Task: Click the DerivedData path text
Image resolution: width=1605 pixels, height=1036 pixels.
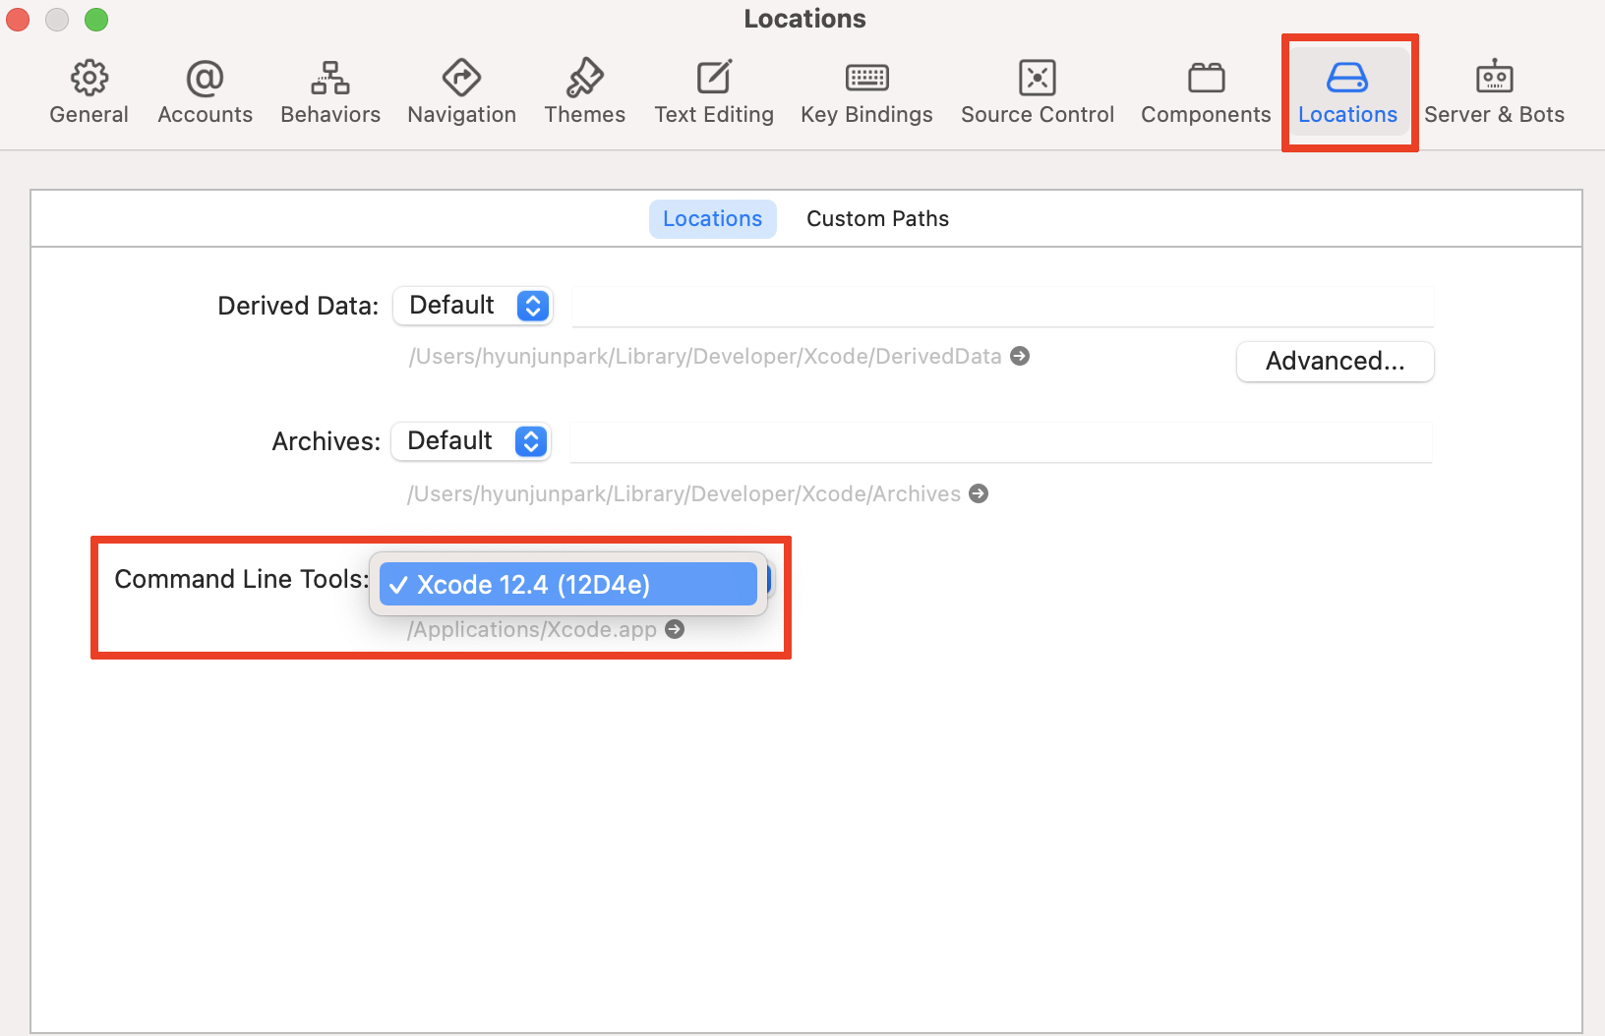Action: click(x=705, y=357)
